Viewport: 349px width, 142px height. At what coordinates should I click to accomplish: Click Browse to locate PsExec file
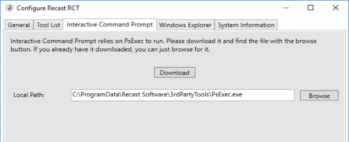pos(319,96)
